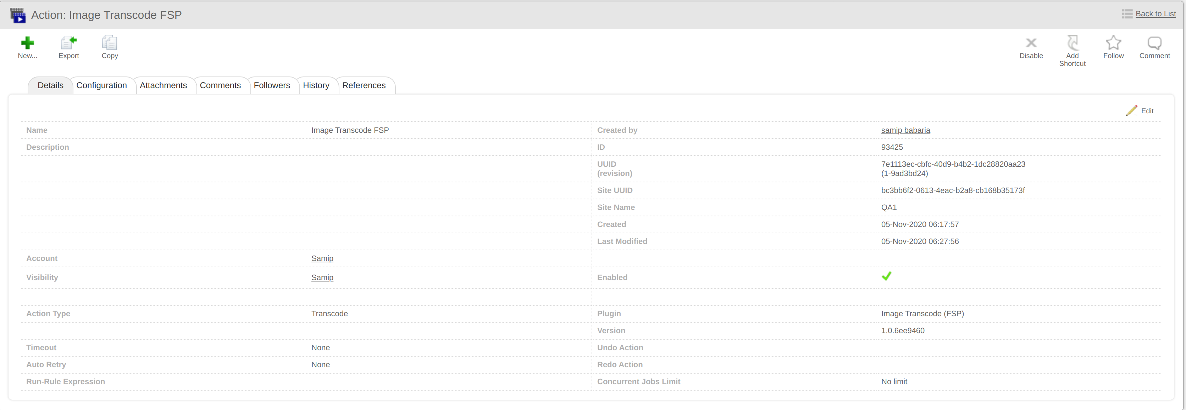Screen dimensions: 1186x410
Task: Go to the Attachments tab
Action: pos(164,85)
